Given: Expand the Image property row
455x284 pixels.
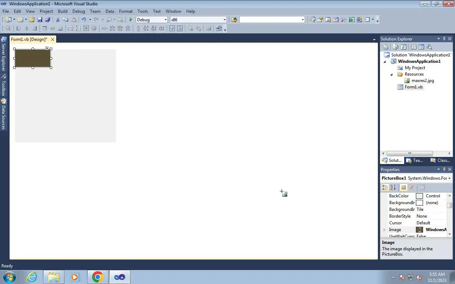Looking at the screenshot, I should pos(384,230).
